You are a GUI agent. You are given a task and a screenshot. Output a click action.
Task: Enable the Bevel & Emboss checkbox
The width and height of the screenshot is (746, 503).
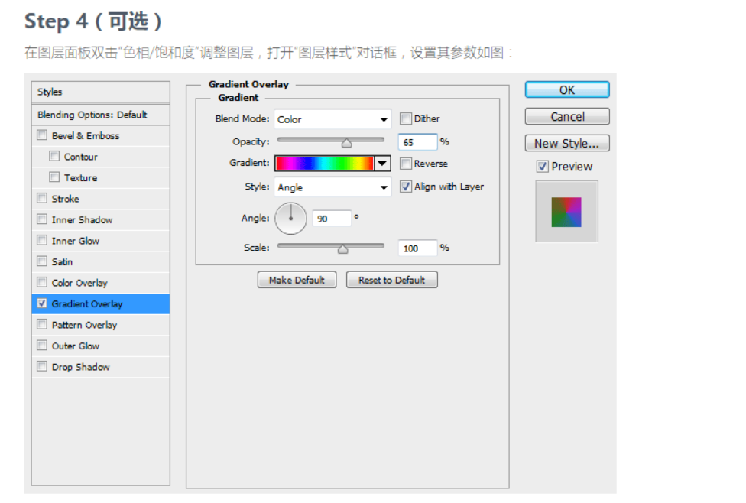42,136
